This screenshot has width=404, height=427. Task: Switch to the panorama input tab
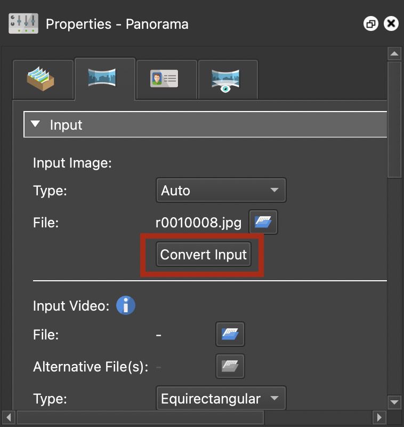[105, 79]
